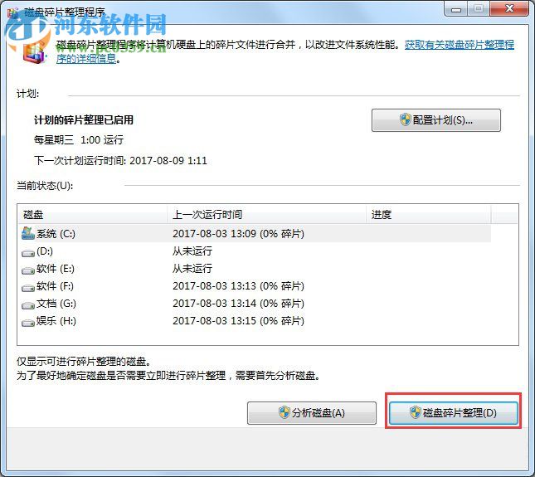The width and height of the screenshot is (535, 477).
Task: Click the 当前状态(U): label
Action: [45, 186]
